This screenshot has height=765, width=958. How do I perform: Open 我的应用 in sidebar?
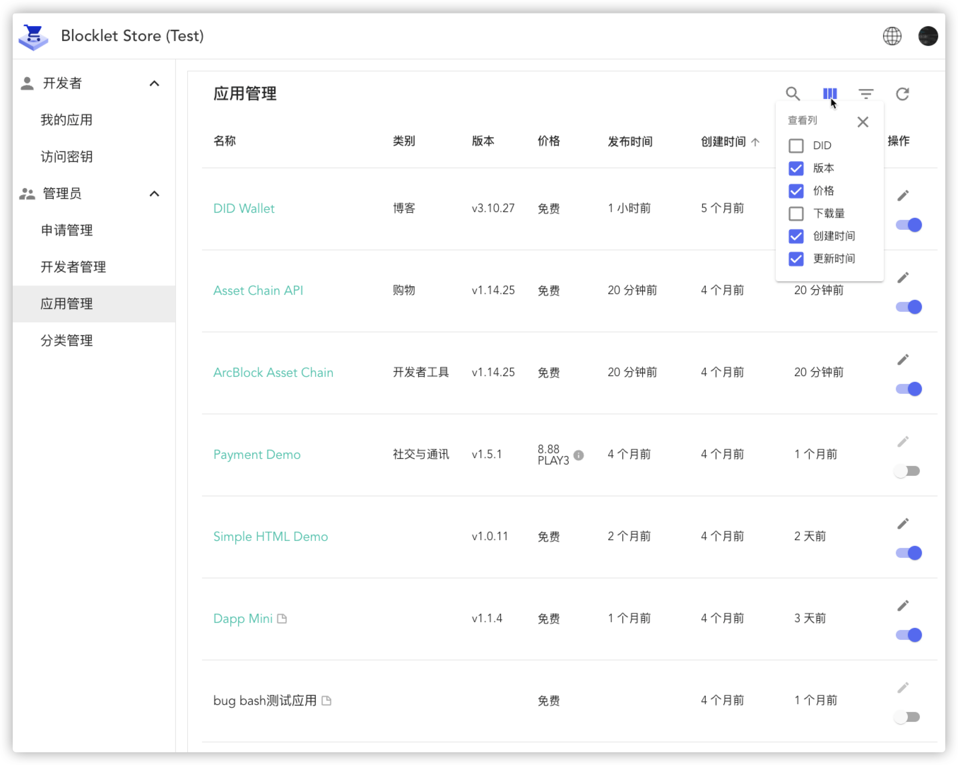pyautogui.click(x=67, y=120)
